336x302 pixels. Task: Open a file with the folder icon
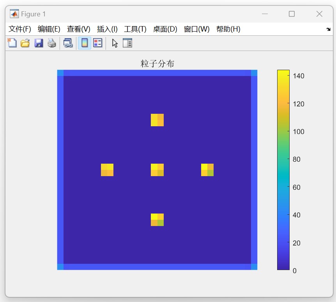[x=25, y=43]
